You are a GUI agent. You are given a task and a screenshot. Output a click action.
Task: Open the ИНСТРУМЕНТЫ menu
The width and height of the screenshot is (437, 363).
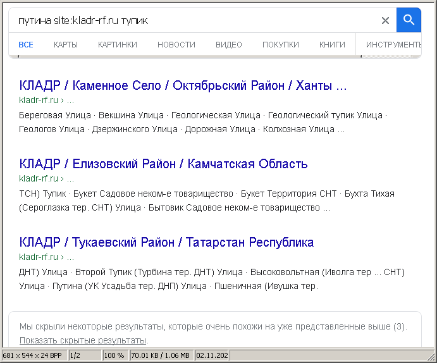(x=393, y=44)
